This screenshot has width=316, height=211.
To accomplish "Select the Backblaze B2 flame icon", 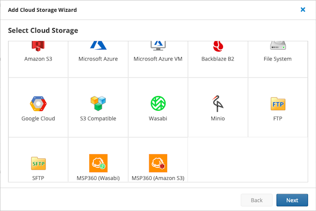I will tap(217, 46).
